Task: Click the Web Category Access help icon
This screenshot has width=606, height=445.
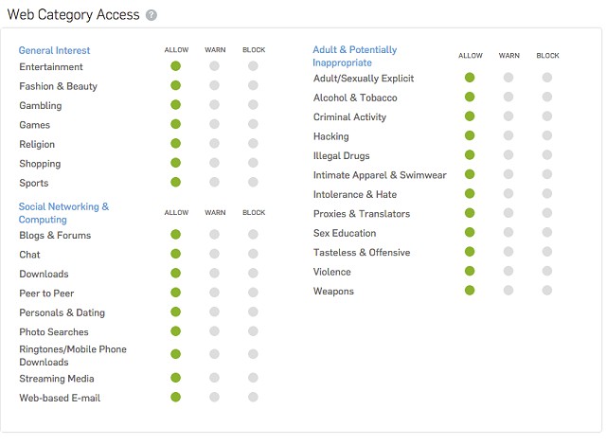Action: coord(151,15)
